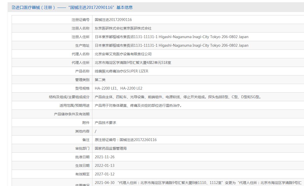Viewport: 304px width, 186px height.
Task: Select label 审批部门
Action: point(82,148)
